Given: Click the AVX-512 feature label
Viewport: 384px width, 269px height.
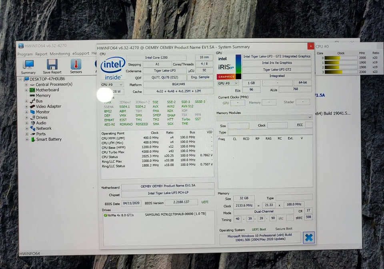Looking at the screenshot, I should coord(187,106).
